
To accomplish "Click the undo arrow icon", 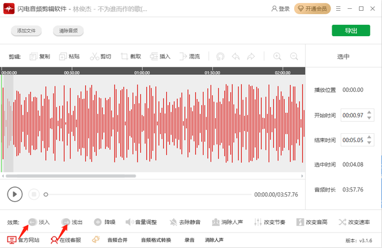I will coord(236,56).
